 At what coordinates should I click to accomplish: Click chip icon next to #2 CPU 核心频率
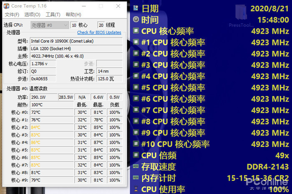136,53
